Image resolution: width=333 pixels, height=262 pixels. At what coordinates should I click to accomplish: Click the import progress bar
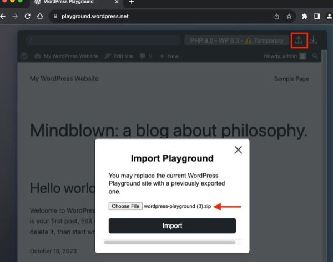(170, 242)
